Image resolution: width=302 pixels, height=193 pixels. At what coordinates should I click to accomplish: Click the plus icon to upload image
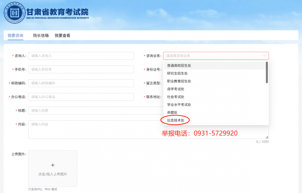click(52, 165)
